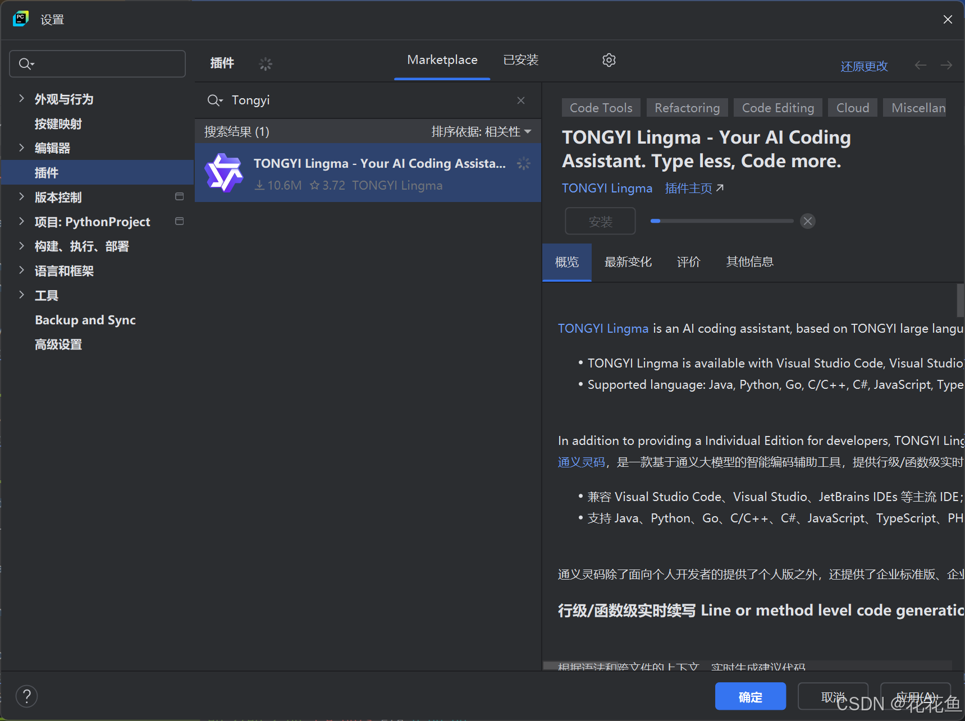Select the 插件 settings item
The width and height of the screenshot is (965, 721).
(98, 172)
